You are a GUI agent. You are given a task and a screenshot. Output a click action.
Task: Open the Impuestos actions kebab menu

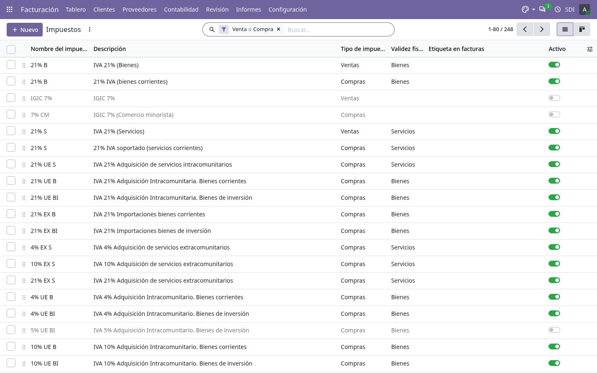90,29
